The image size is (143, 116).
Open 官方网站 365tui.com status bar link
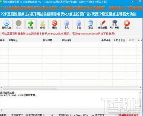[x=82, y=115]
